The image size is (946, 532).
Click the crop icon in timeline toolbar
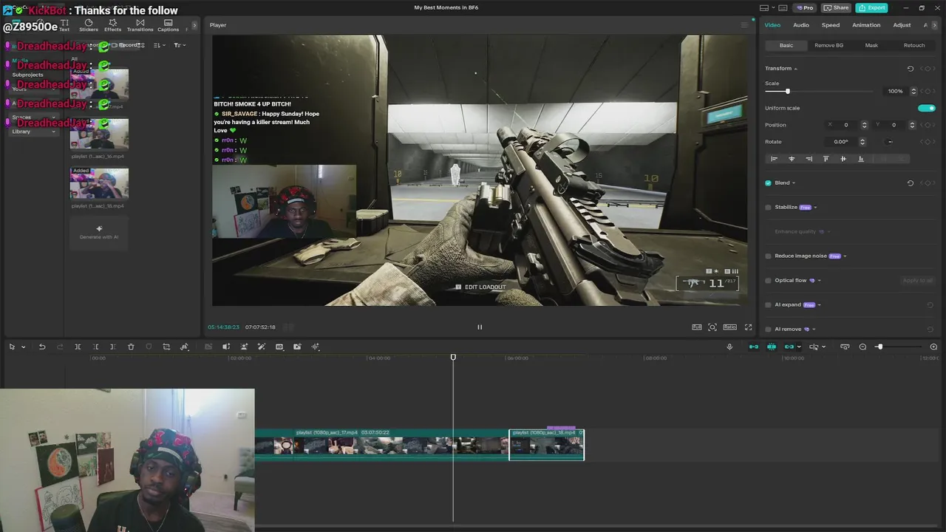(x=166, y=347)
